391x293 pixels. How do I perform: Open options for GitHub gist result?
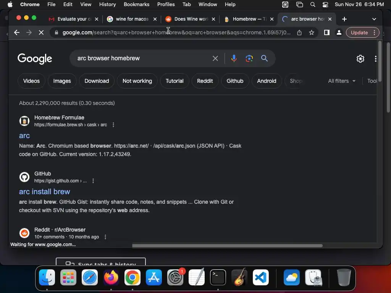[x=93, y=181]
